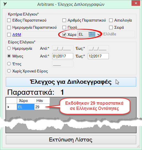The width and height of the screenshot is (142, 150).
Task: Click the Έλεγχος για Διπλοεγγραφές button
Action: [x=71, y=82]
